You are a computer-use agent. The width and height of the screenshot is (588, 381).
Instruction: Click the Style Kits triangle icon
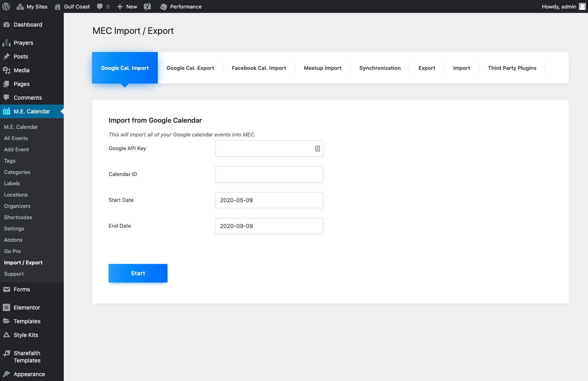6,335
